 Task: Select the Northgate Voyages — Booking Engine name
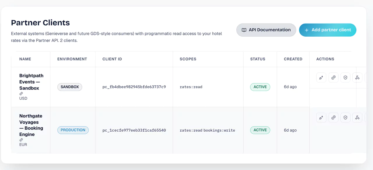coord(31,125)
